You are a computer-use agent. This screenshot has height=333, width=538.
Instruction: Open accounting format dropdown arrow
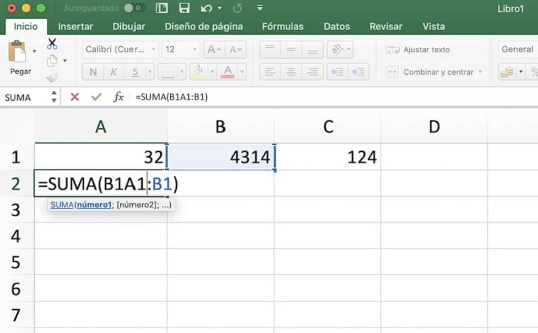(x=521, y=71)
